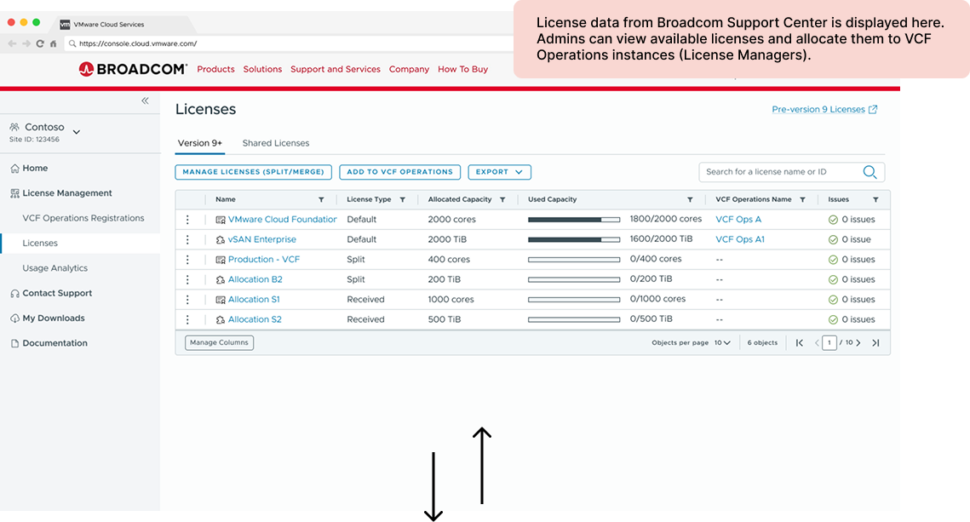Open the vSAN Enterprise license
Image resolution: width=970 pixels, height=522 pixels.
click(261, 239)
